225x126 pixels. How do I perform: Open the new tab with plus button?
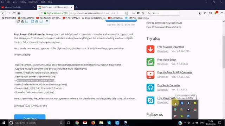77,7
